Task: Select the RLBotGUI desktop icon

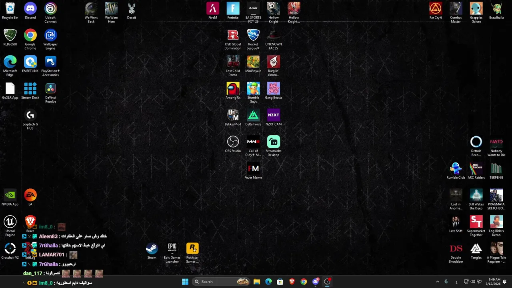Action: [x=10, y=38]
